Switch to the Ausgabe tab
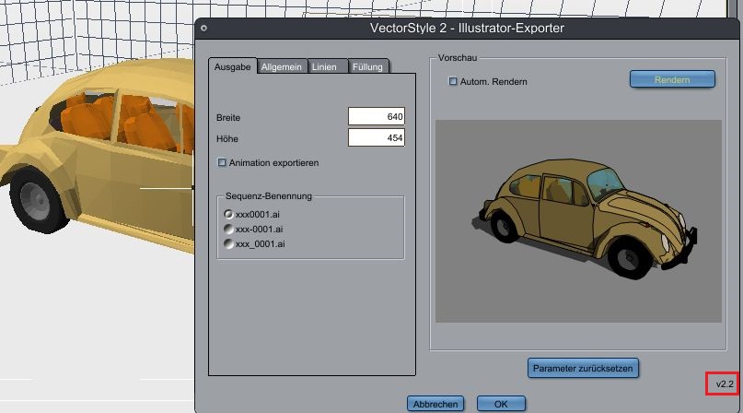 pyautogui.click(x=232, y=66)
